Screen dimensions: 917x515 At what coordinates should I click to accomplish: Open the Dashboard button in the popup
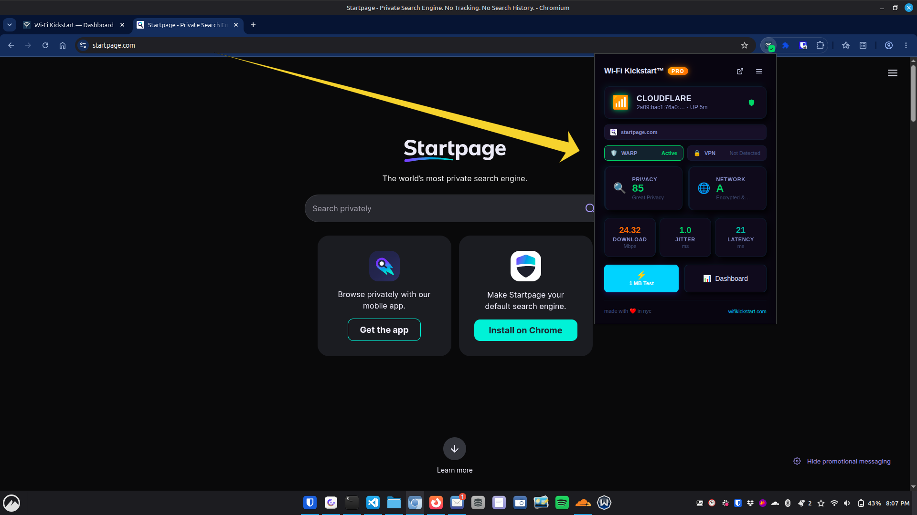click(x=725, y=278)
